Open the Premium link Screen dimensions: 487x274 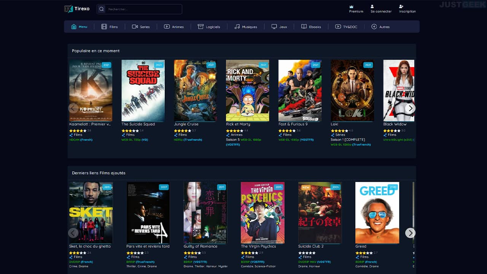(356, 11)
